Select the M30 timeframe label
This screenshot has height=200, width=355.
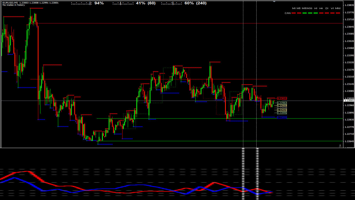[310, 8]
